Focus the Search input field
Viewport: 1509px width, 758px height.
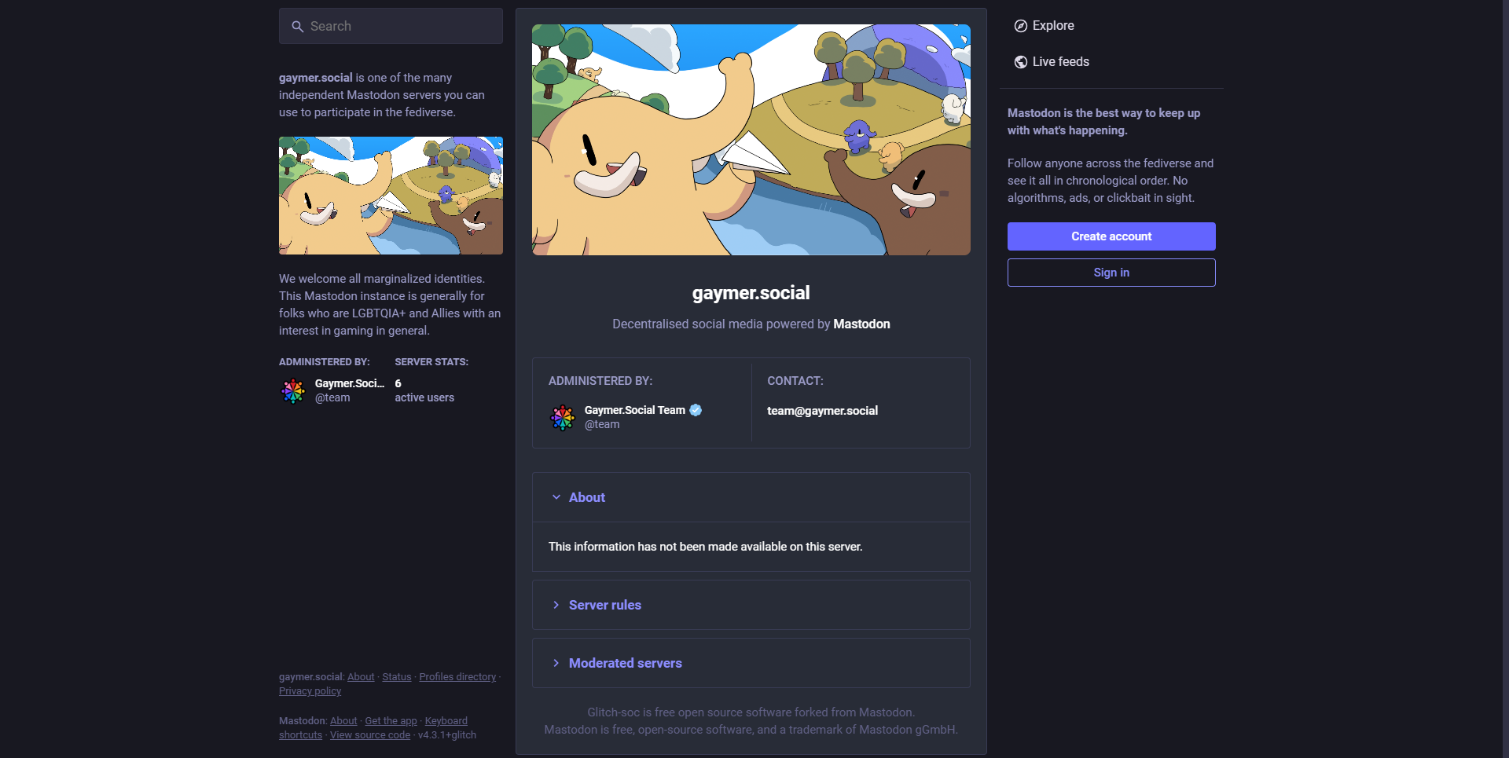point(391,26)
